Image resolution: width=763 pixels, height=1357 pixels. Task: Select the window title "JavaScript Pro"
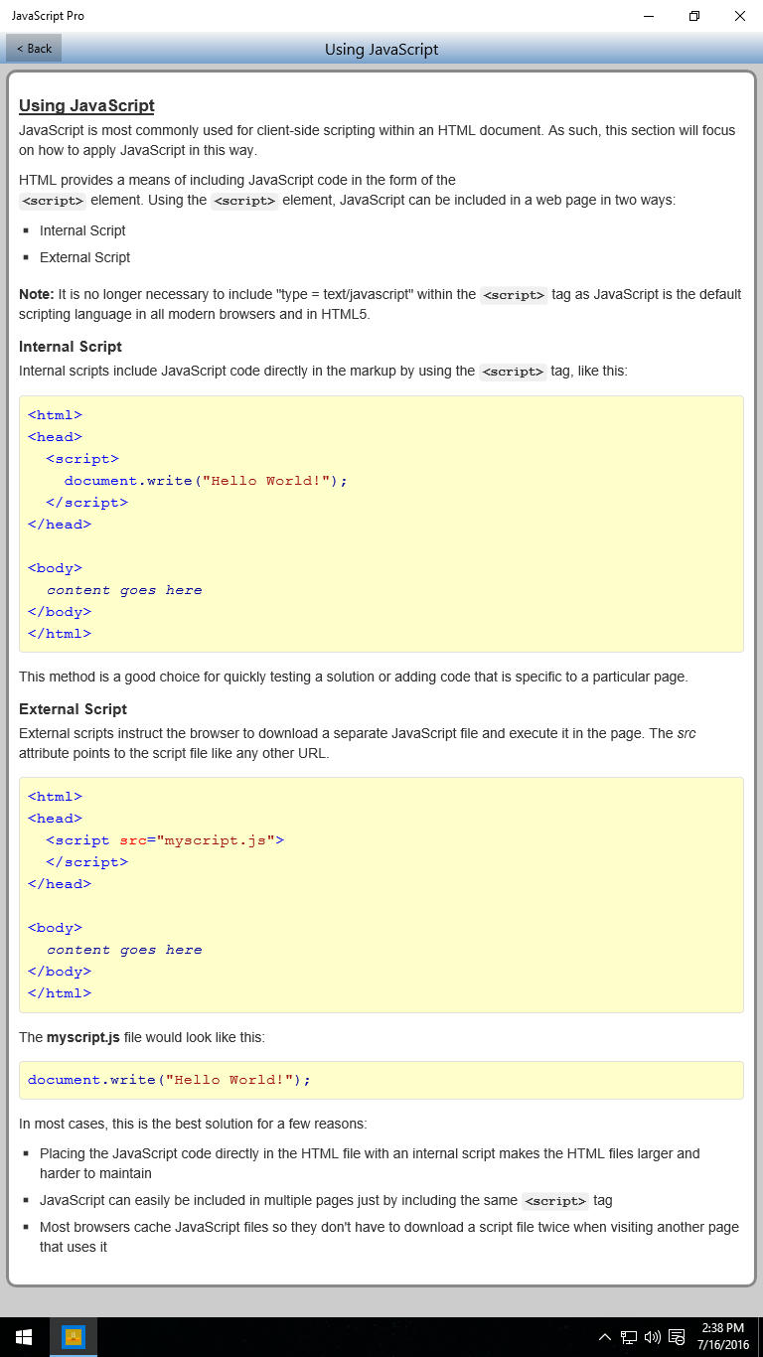click(x=48, y=16)
